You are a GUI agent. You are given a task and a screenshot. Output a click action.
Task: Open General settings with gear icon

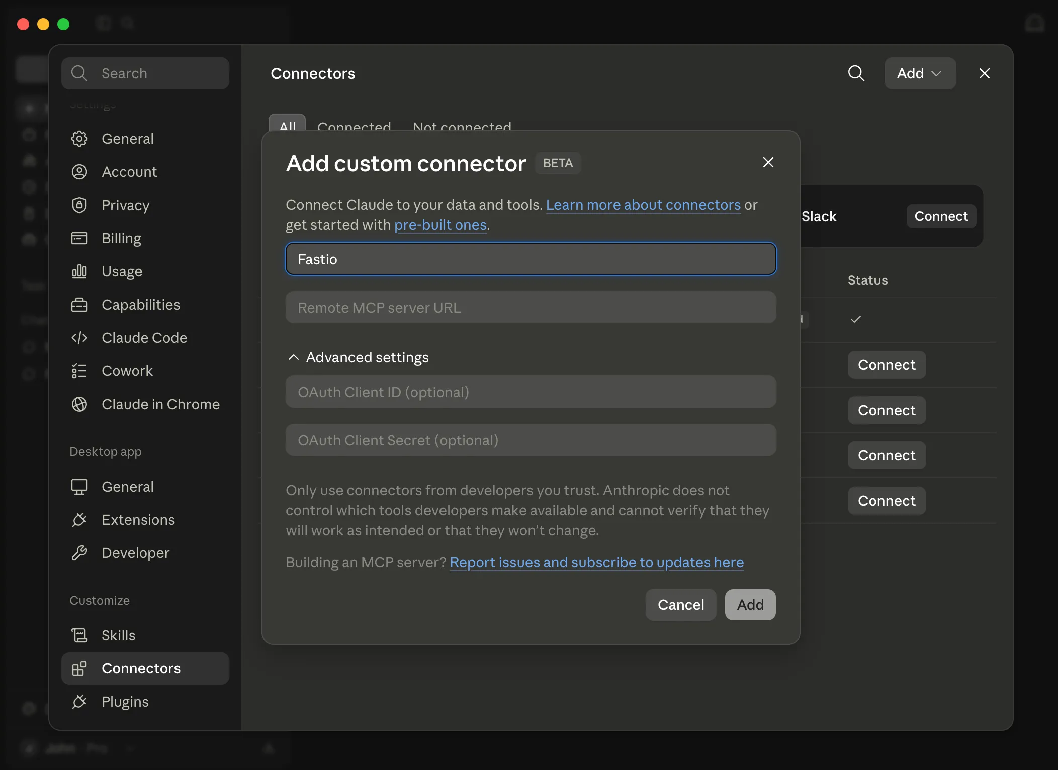pyautogui.click(x=79, y=139)
